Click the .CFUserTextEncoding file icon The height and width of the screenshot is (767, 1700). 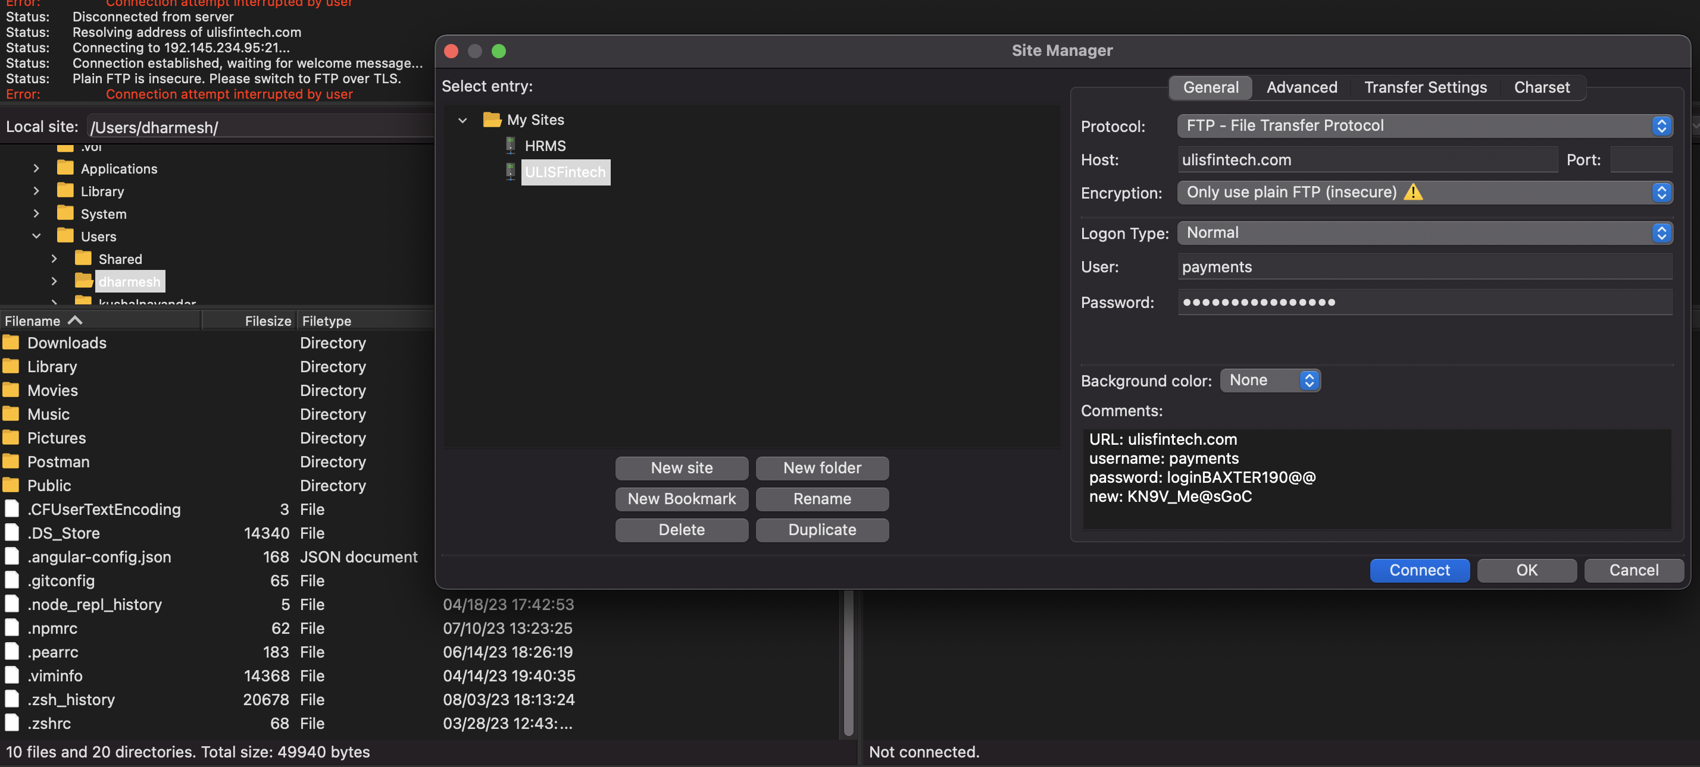[12, 509]
